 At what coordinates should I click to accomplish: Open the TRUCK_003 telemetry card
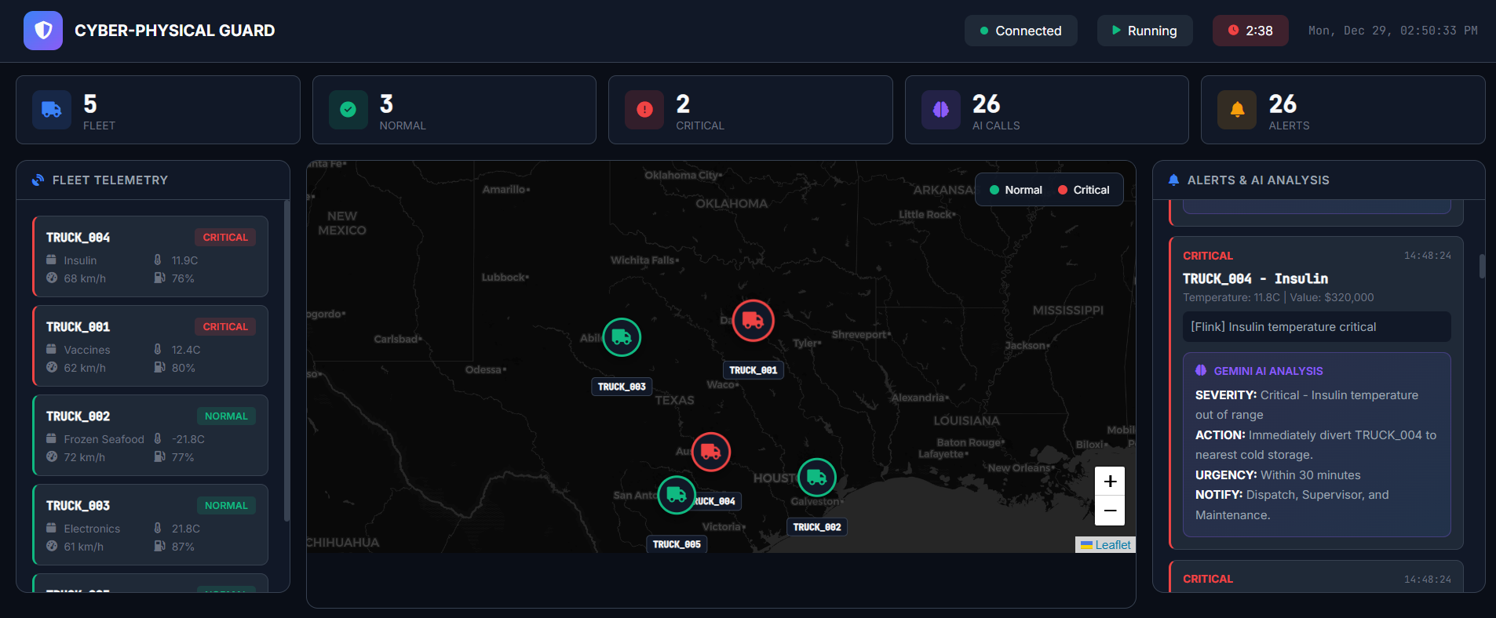tap(150, 525)
